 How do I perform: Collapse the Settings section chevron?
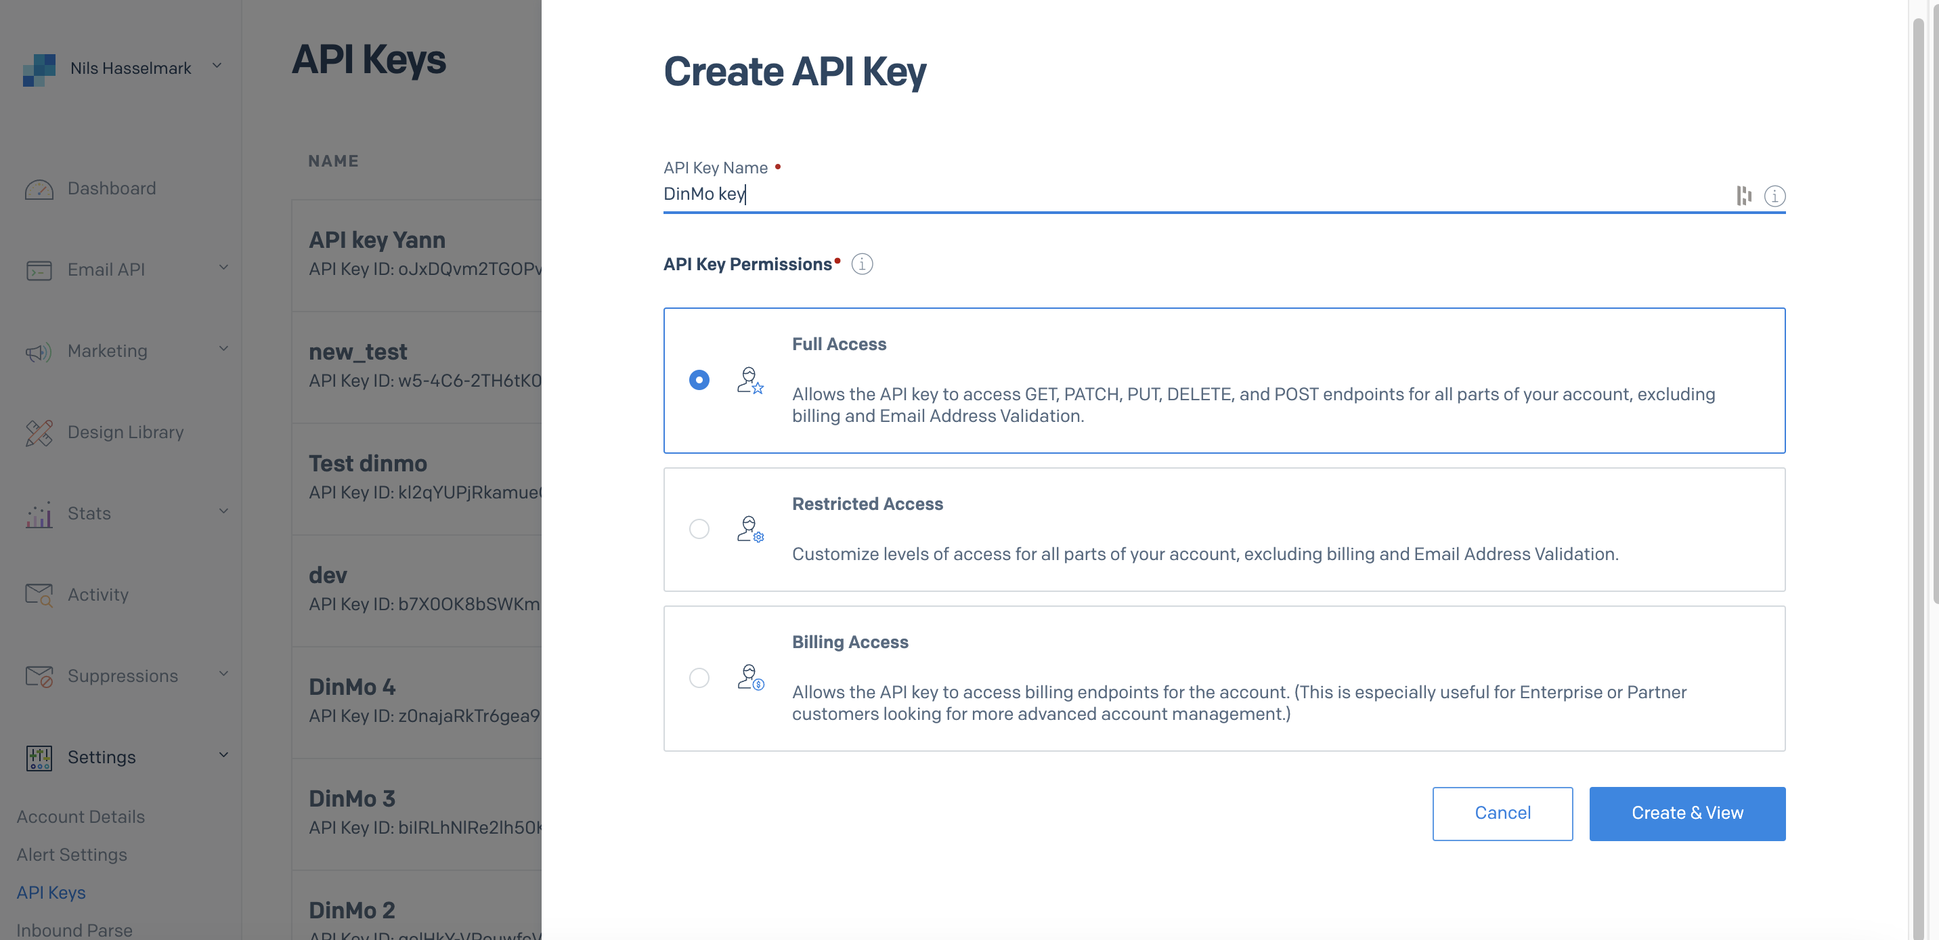tap(223, 754)
